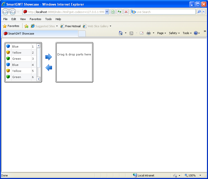This screenshot has height=179, width=208.
Task: Click the green cube icon in row 6
Action: (8, 77)
